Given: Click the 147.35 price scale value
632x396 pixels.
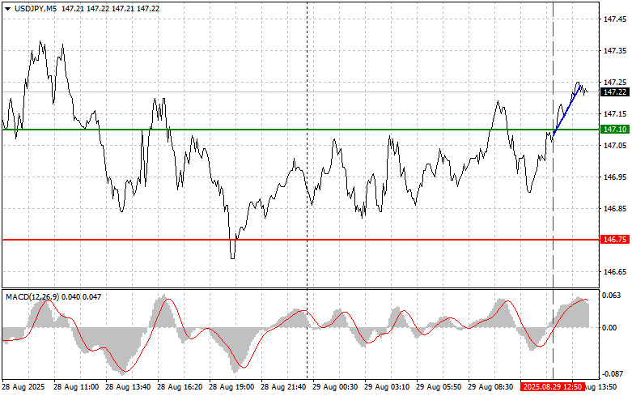Looking at the screenshot, I should pos(615,51).
